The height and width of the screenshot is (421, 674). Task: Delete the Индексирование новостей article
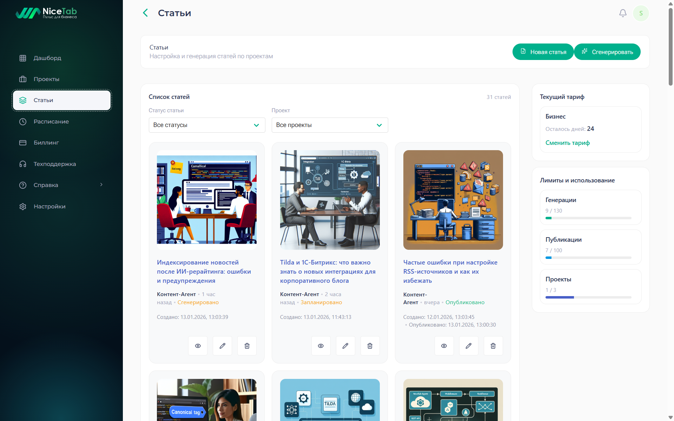[247, 346]
